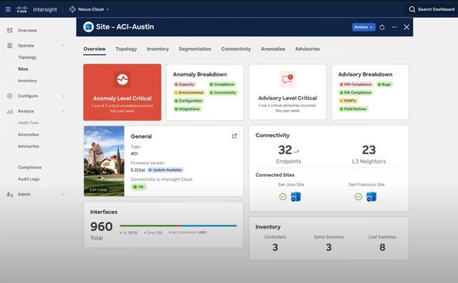
Task: Click the Update Available badge
Action: tap(165, 170)
